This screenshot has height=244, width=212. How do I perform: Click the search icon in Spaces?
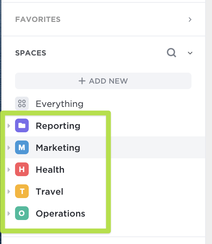coord(171,53)
